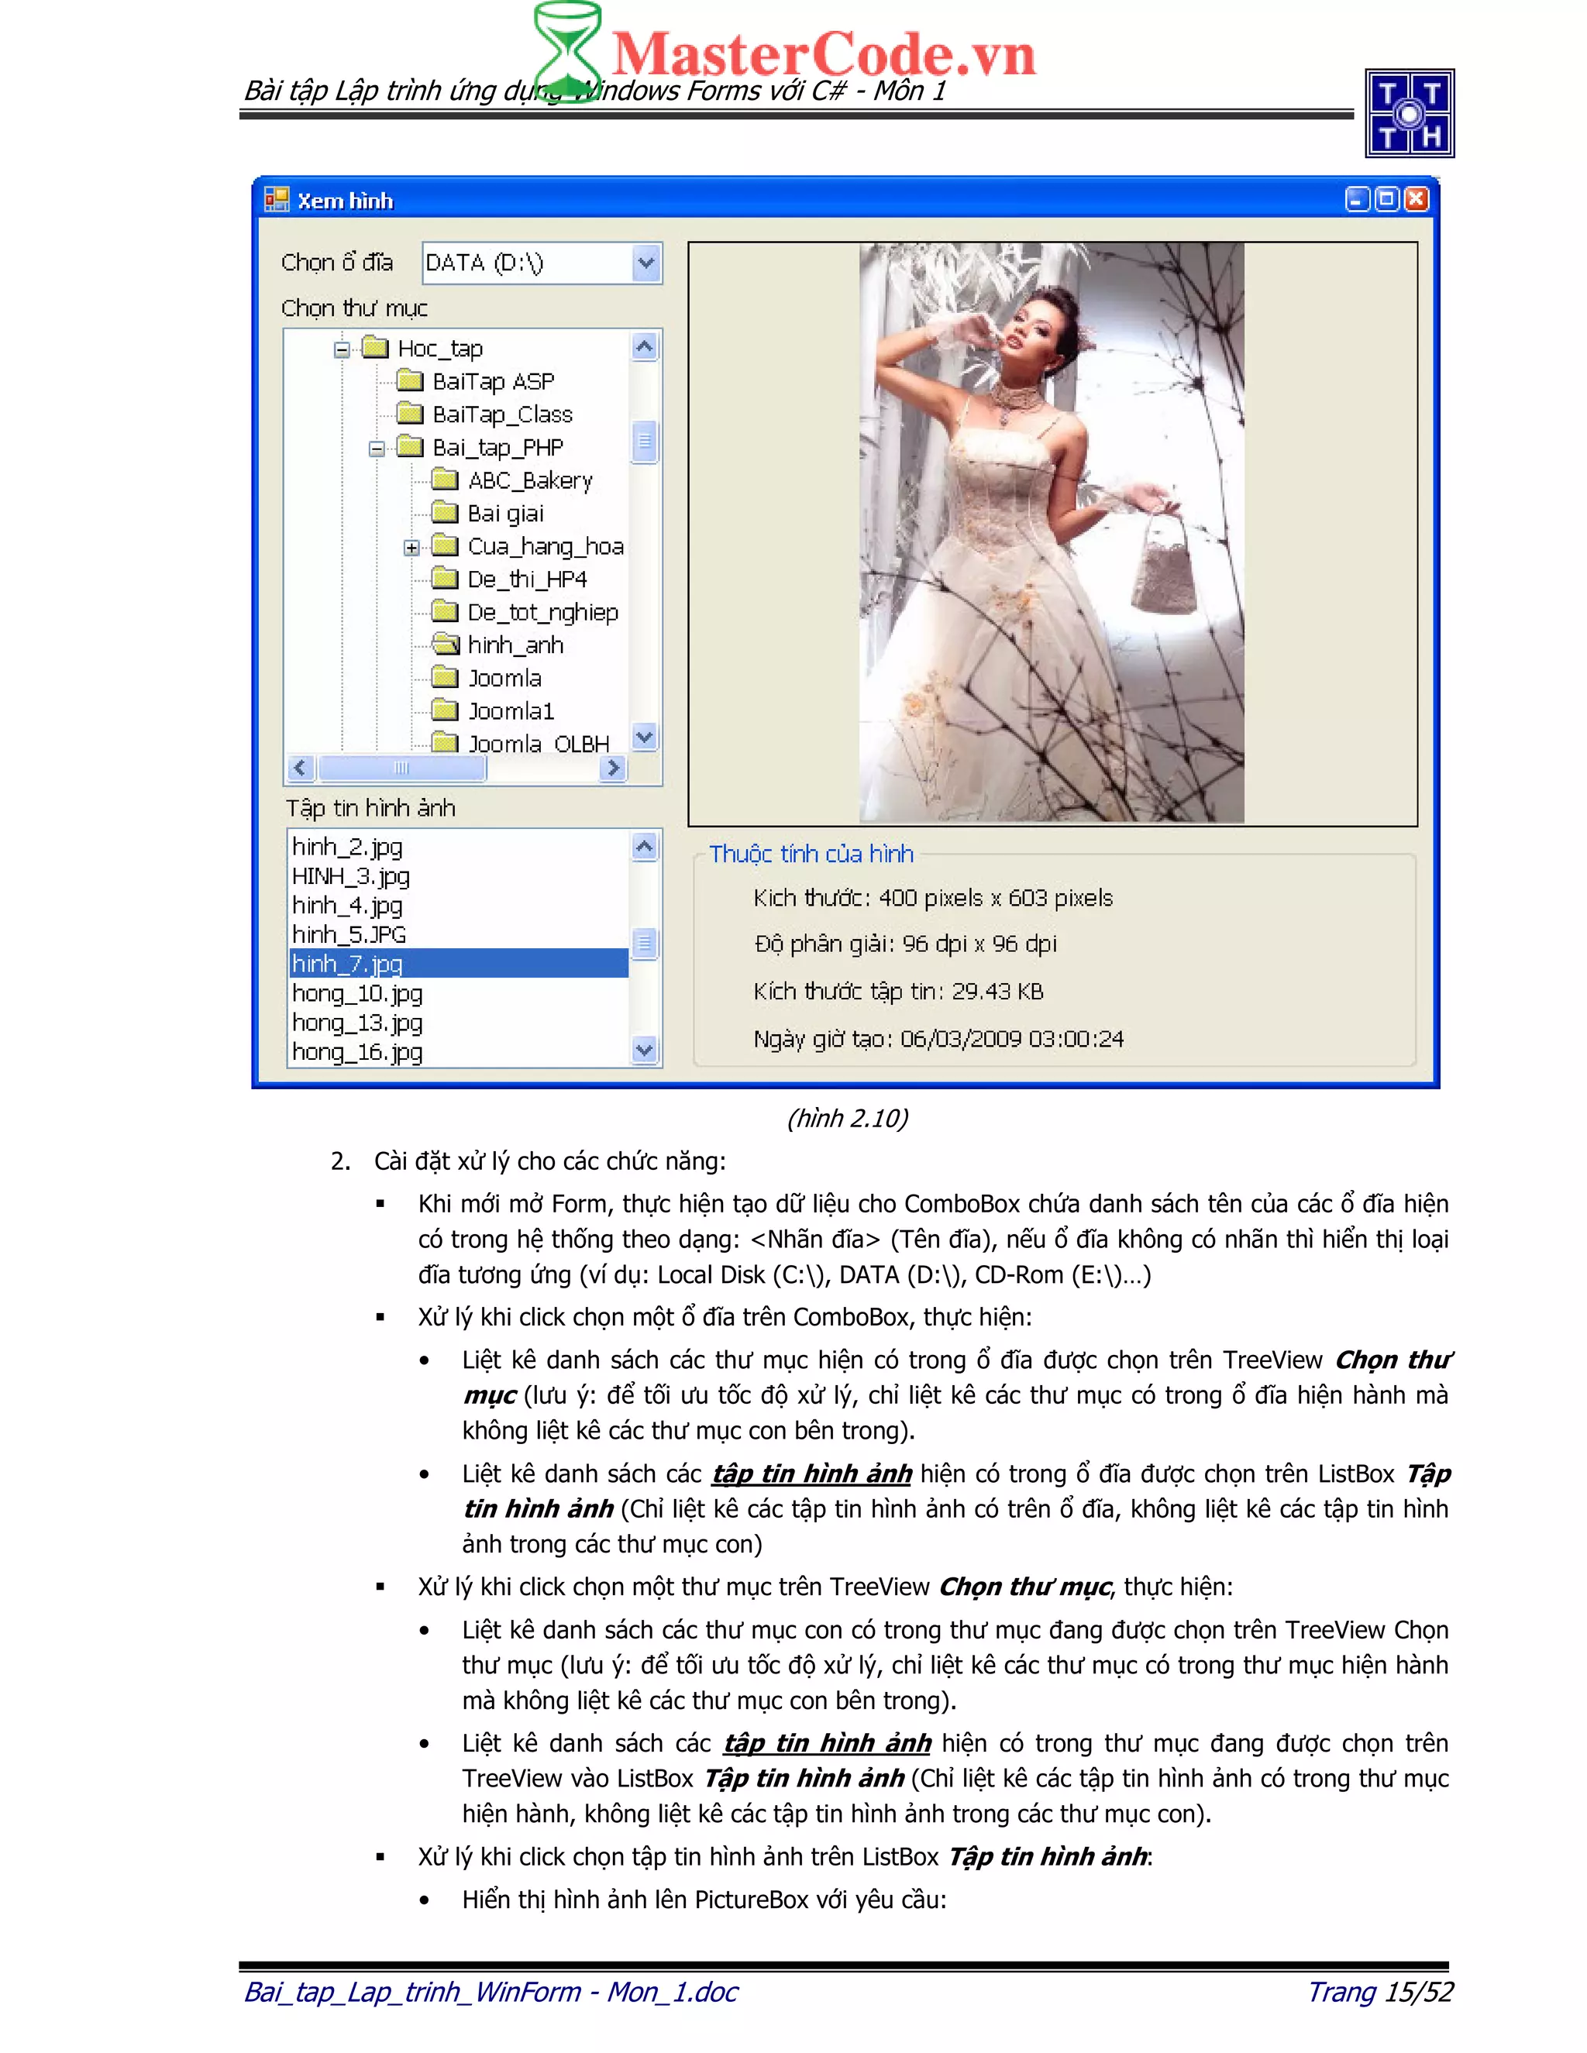Click the De_tot_nghiep folder icon

445,611
